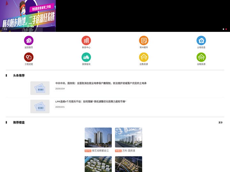Click the orange district tag before 锦艺旭辉都会江
This screenshot has height=172, width=230.
click(x=88, y=151)
